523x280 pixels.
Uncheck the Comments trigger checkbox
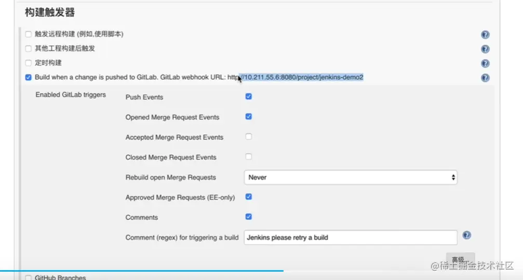point(248,217)
